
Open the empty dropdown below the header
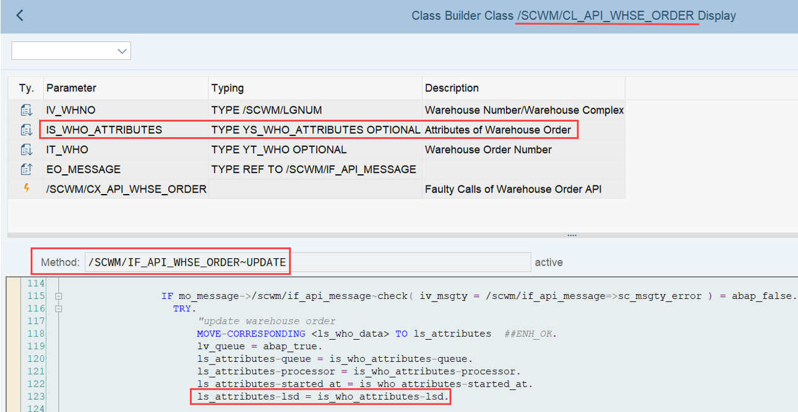pos(71,51)
